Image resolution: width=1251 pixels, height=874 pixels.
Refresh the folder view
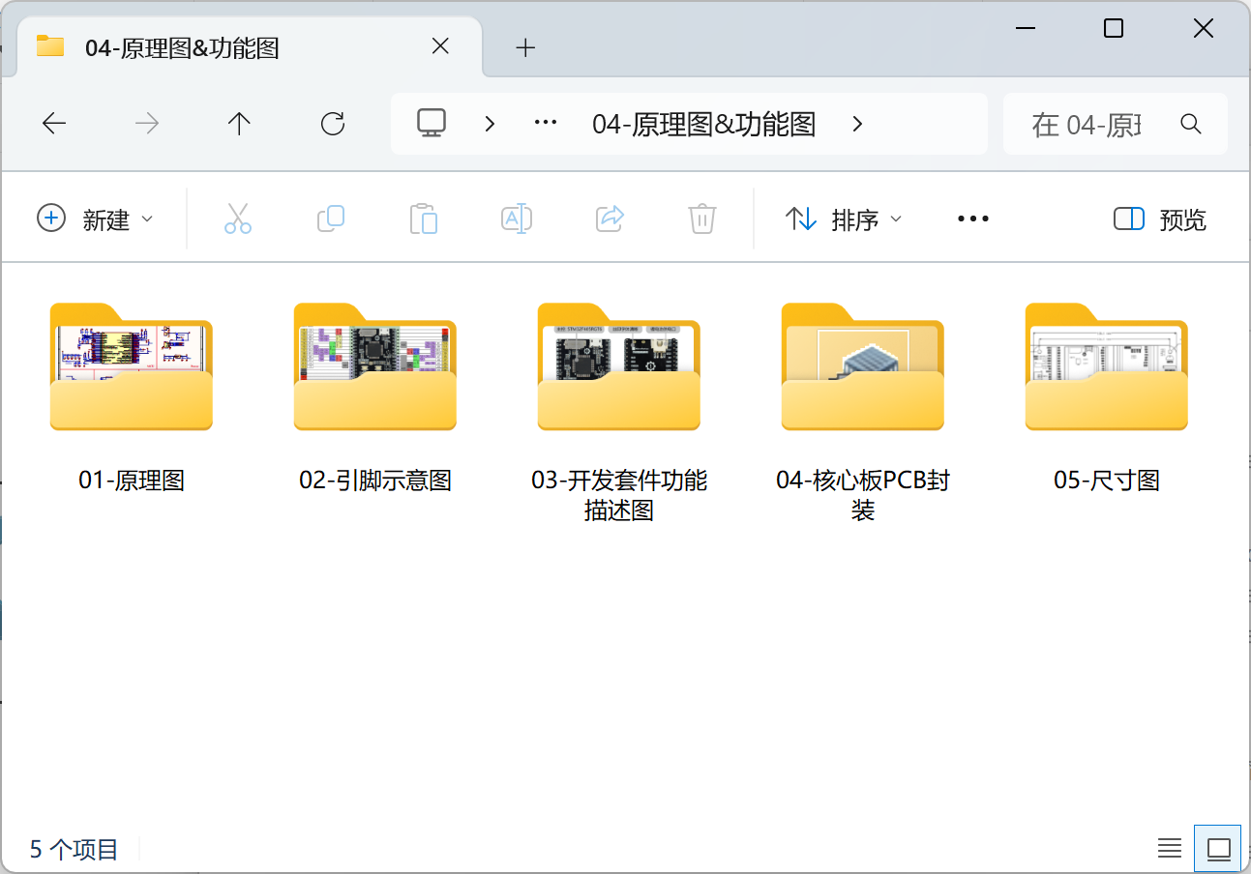pos(333,124)
